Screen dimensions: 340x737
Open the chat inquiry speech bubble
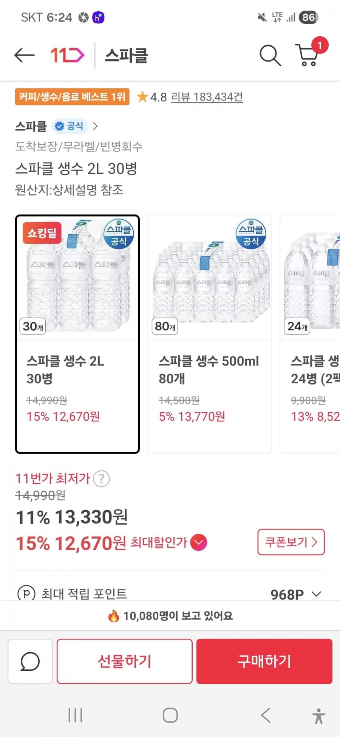coord(30,661)
